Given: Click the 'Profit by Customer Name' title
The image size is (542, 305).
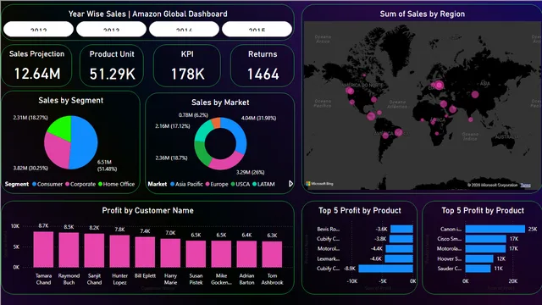Looking at the screenshot, I should coord(147,210).
